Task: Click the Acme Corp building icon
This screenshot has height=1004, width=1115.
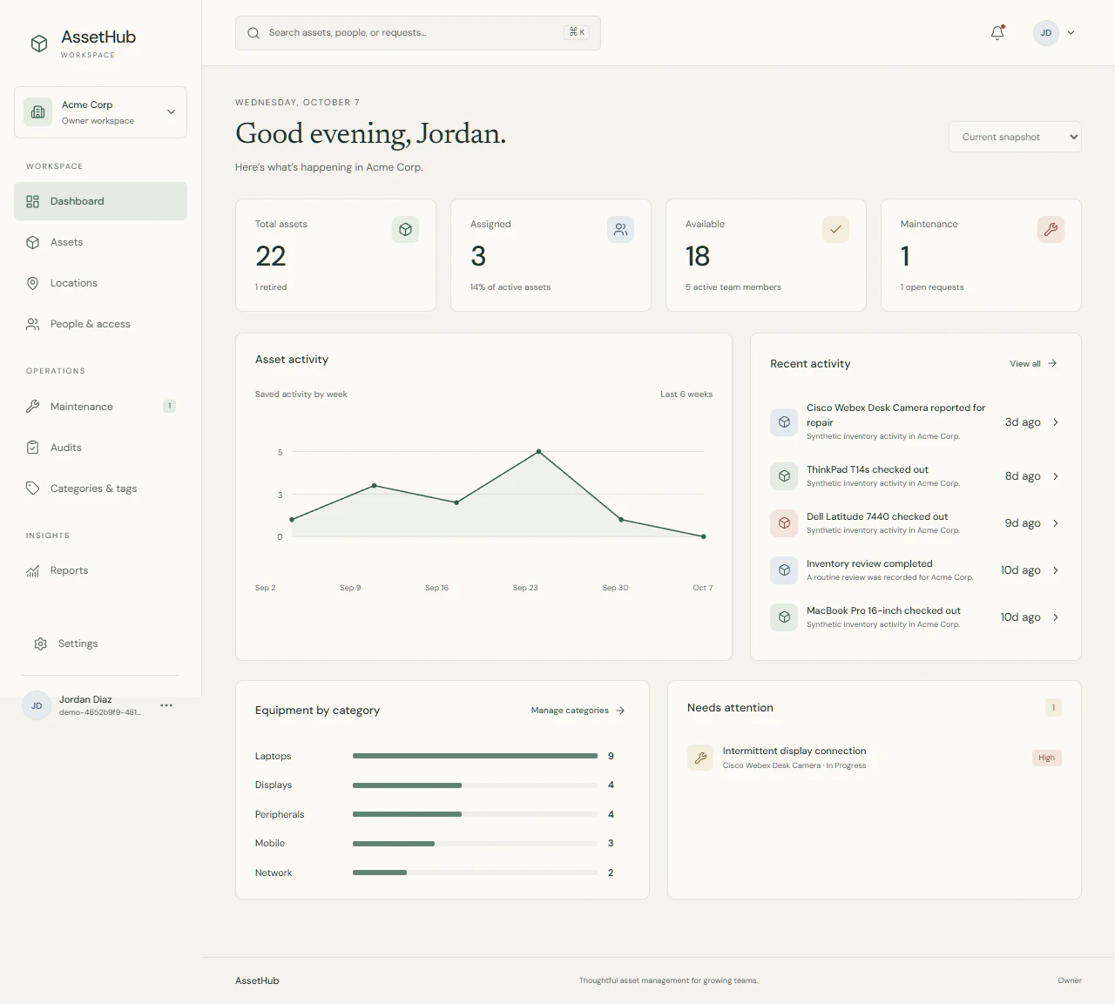Action: click(37, 112)
